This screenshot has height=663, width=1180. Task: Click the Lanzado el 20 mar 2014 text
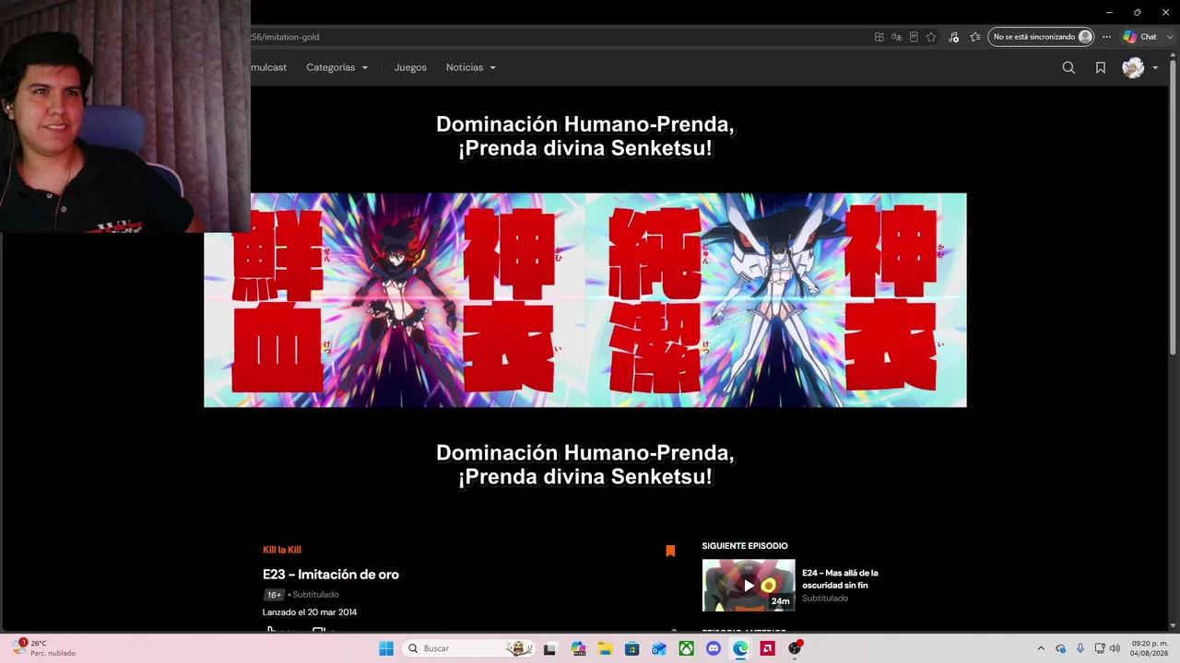[310, 612]
